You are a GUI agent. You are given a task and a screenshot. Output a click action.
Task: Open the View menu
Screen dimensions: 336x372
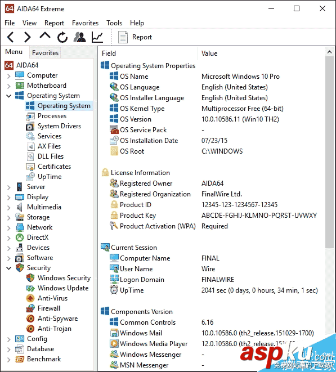(x=29, y=23)
